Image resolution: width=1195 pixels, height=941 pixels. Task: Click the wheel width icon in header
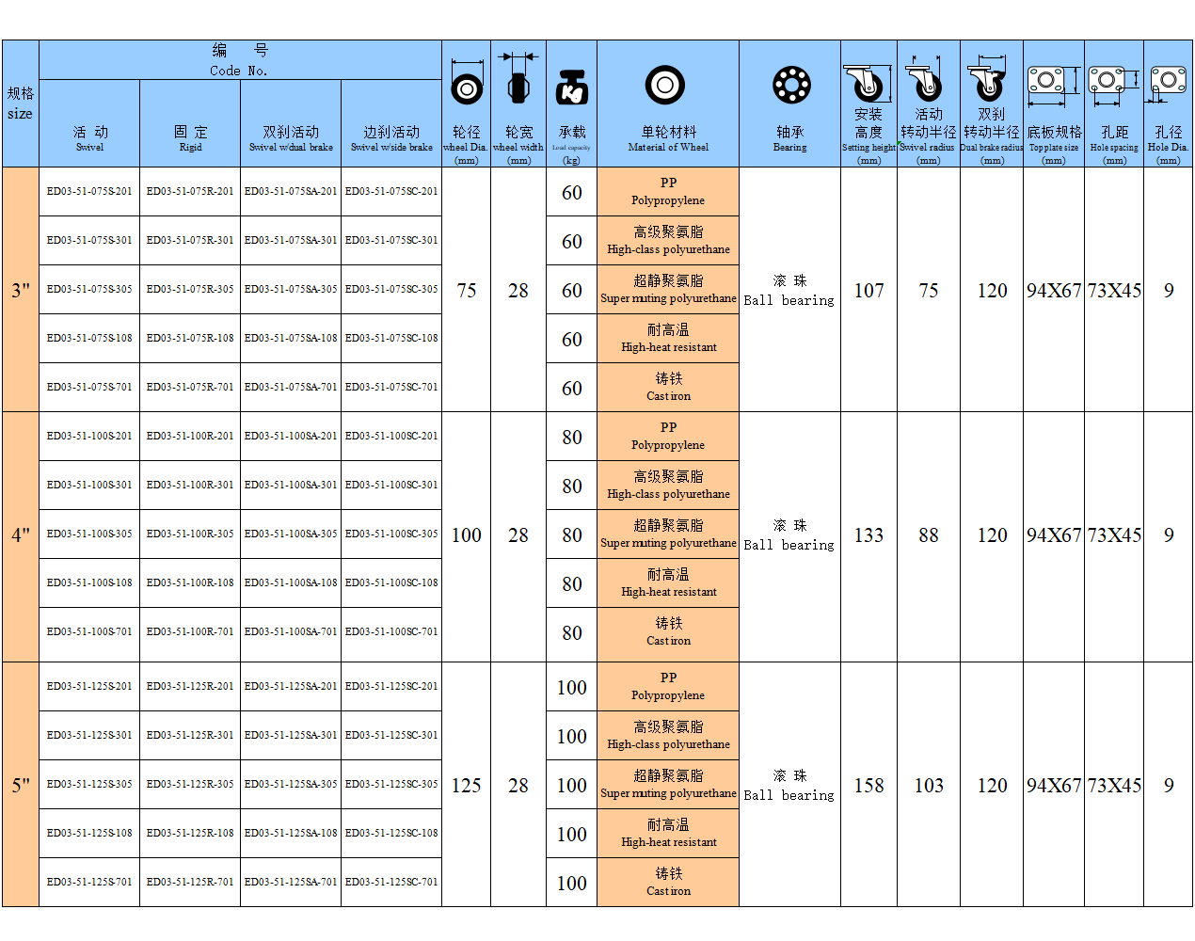point(518,79)
